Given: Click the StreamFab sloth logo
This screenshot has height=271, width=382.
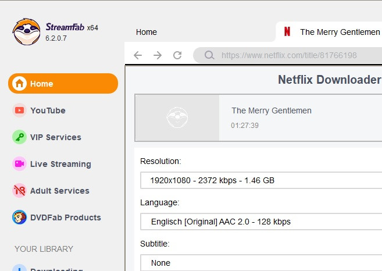Looking at the screenshot, I should [26, 31].
